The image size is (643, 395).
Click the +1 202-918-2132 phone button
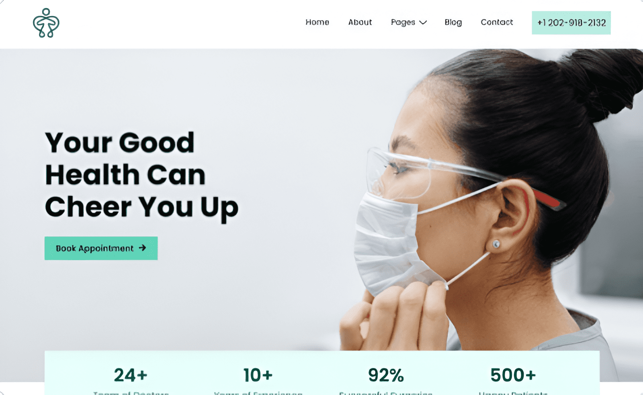click(571, 23)
